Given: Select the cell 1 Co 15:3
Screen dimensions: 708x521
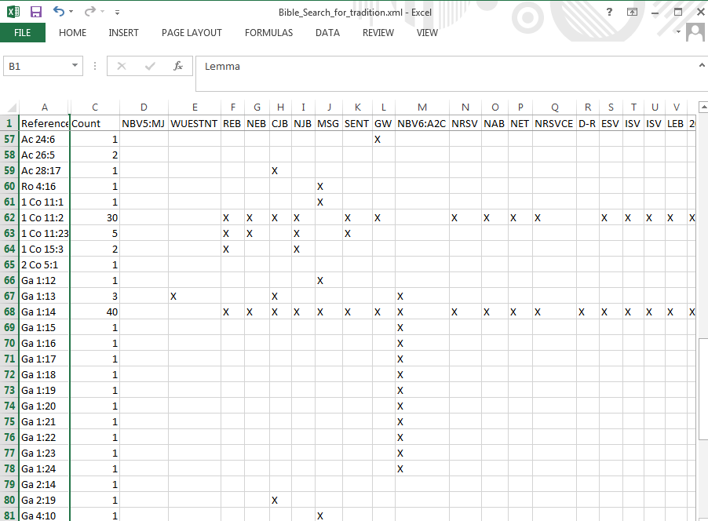Looking at the screenshot, I should pos(44,250).
